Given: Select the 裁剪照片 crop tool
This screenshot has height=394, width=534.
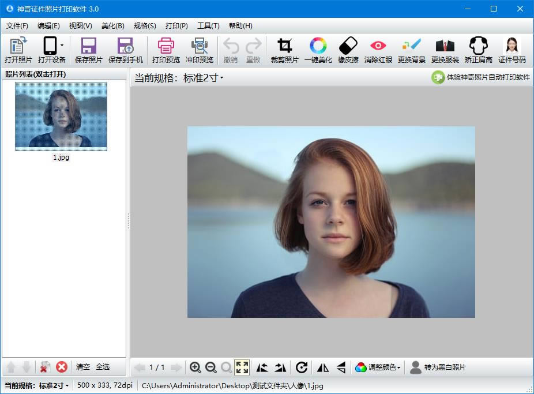Looking at the screenshot, I should pos(284,50).
